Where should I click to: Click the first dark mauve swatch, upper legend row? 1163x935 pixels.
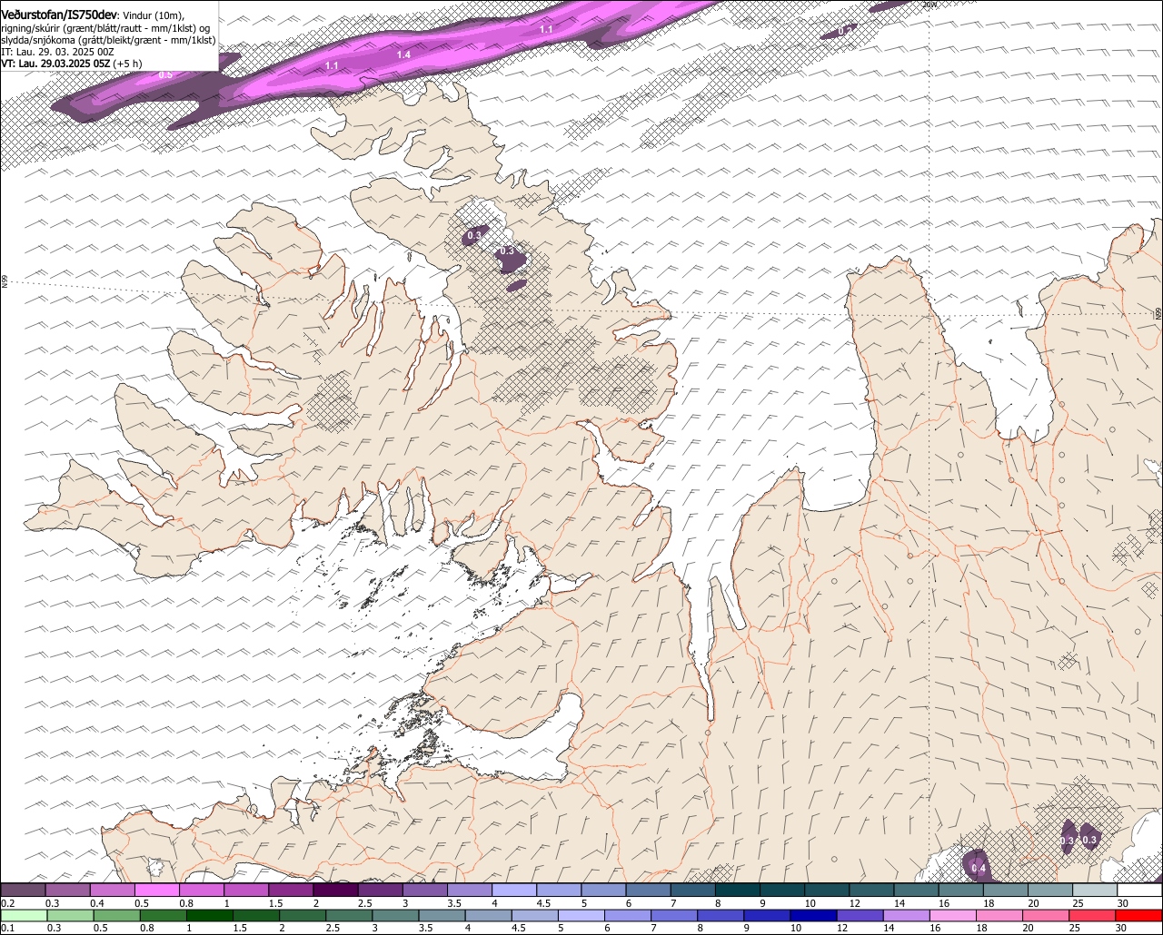click(23, 890)
